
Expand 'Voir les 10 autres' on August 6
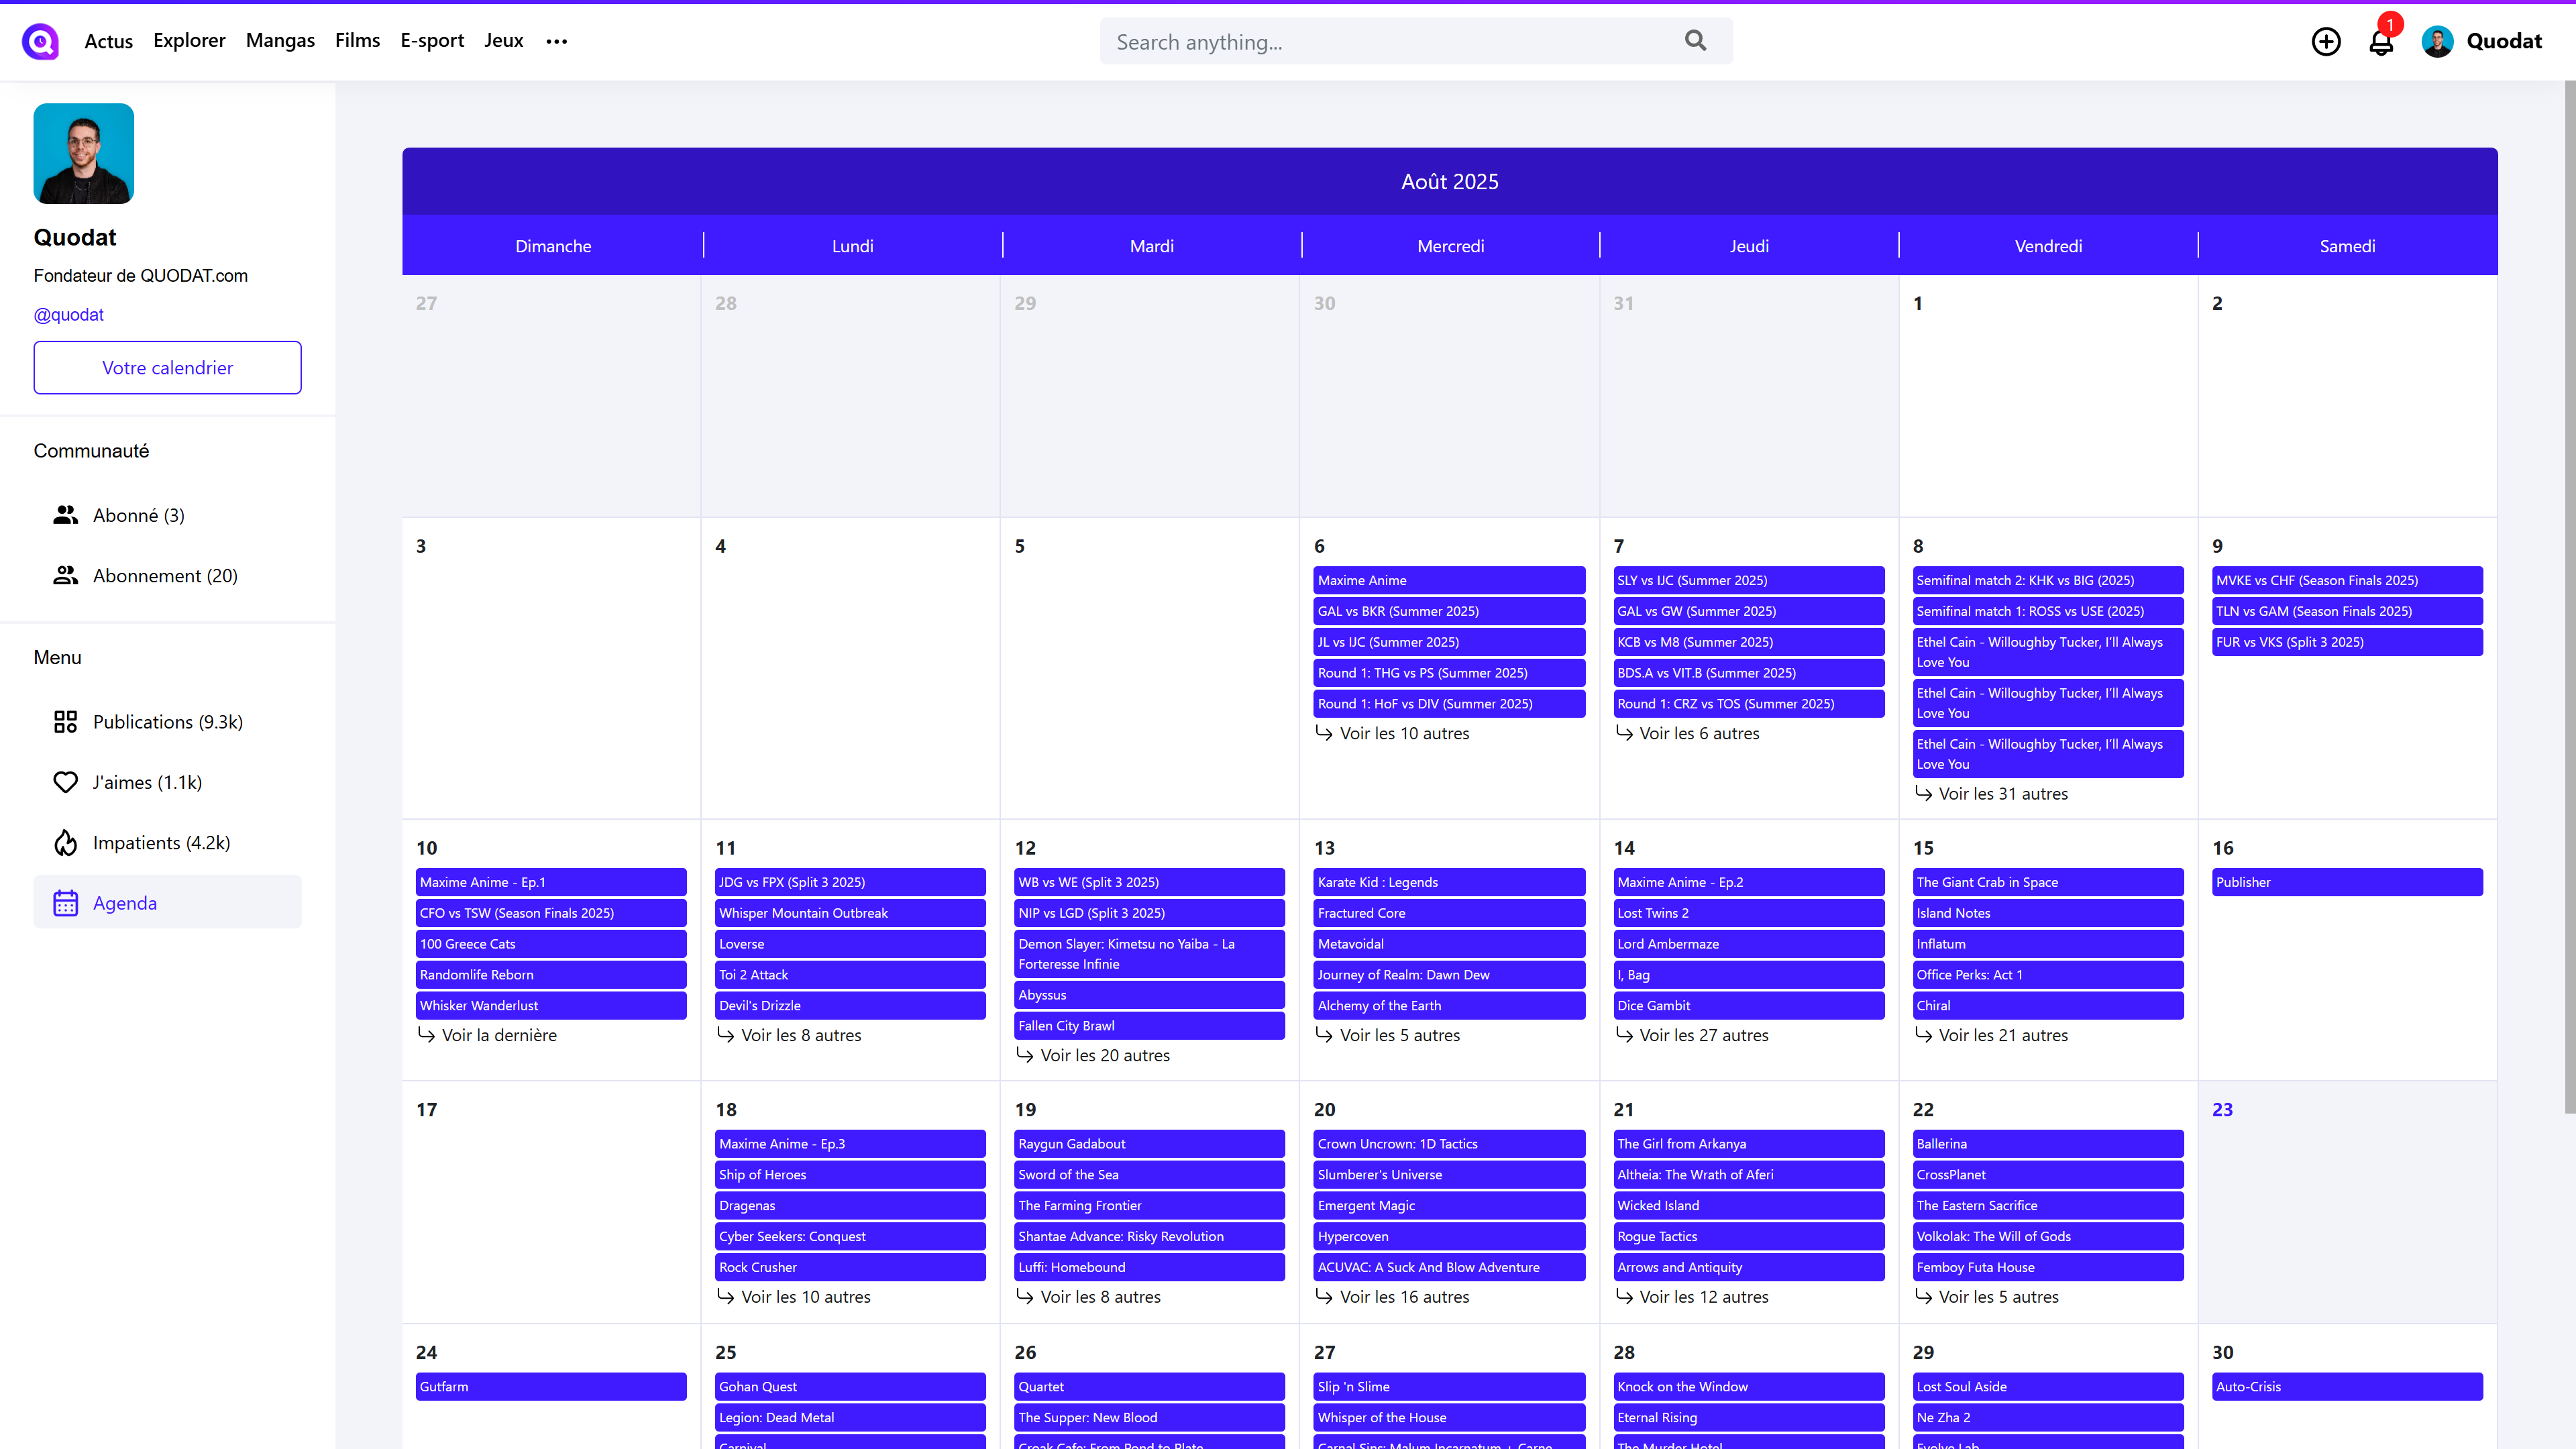1403,733
